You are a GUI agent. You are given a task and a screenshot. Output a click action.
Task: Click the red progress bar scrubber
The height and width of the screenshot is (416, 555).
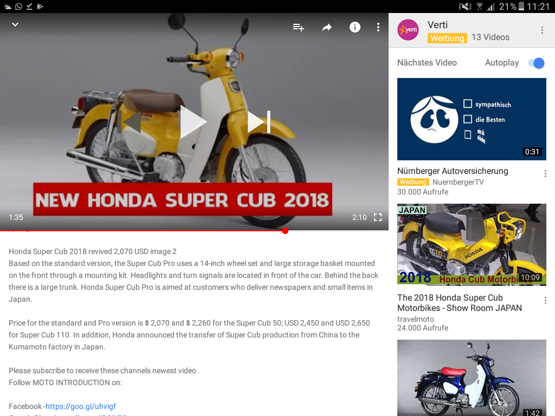pos(285,231)
